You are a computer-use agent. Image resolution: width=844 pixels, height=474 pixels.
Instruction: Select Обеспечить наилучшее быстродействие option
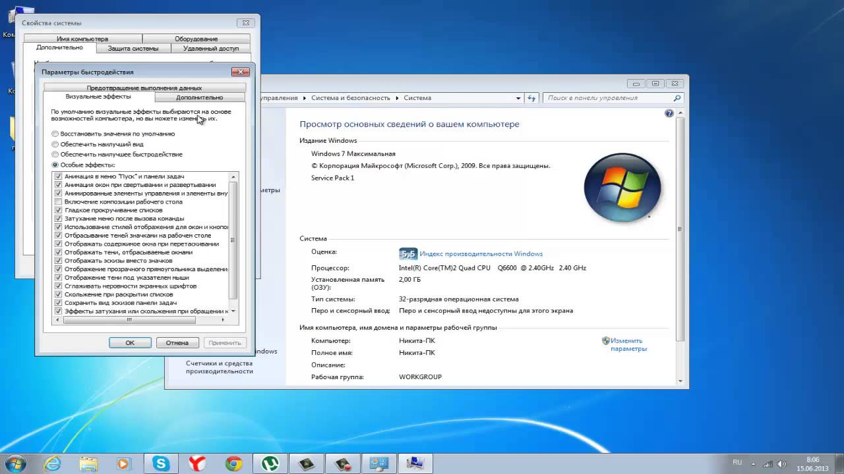click(55, 154)
